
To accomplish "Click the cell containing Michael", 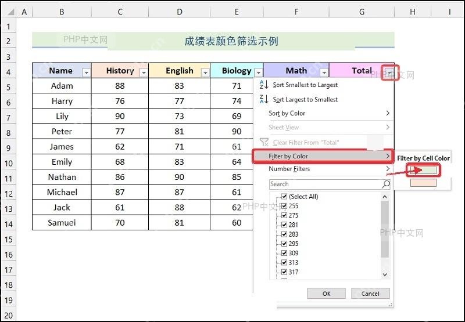I will 62,192.
